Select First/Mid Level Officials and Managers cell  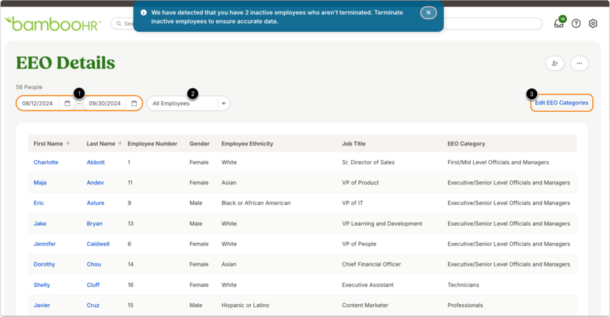499,162
